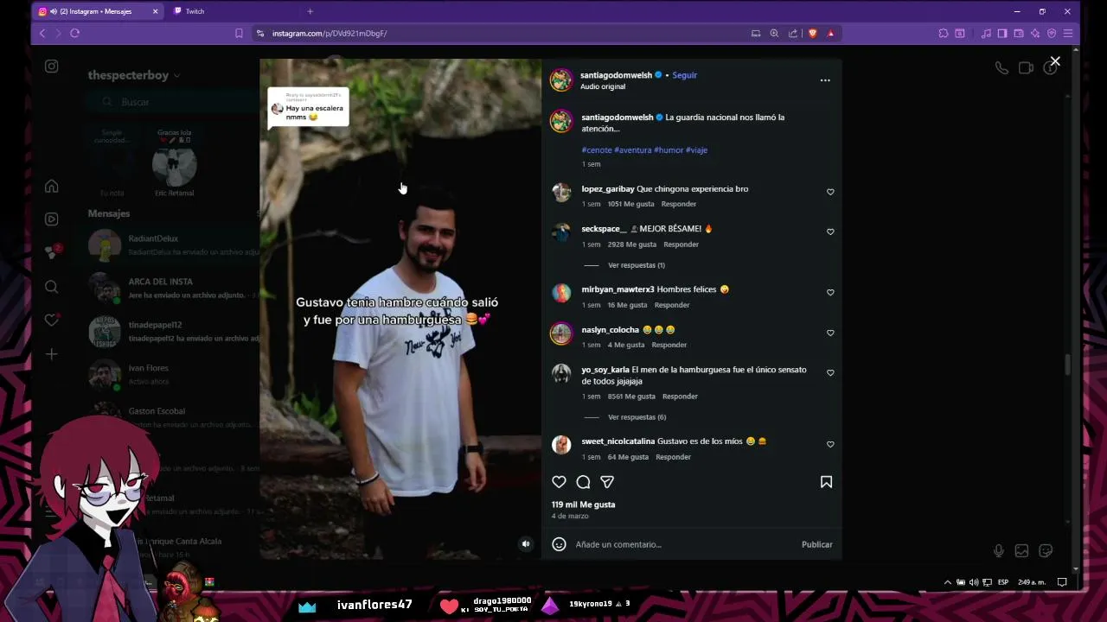Open the #aventura hashtag
1107x622 pixels.
tap(633, 150)
